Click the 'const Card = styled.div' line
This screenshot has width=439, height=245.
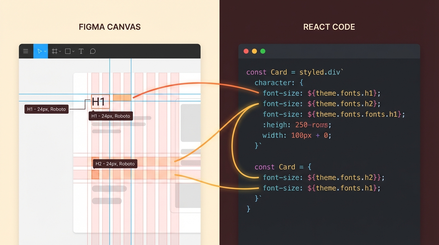pos(294,72)
